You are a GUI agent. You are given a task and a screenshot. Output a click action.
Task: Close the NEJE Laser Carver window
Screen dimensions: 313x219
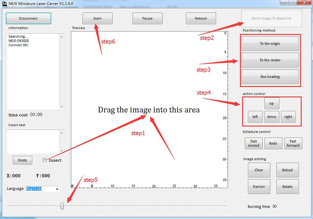pyautogui.click(x=304, y=2)
